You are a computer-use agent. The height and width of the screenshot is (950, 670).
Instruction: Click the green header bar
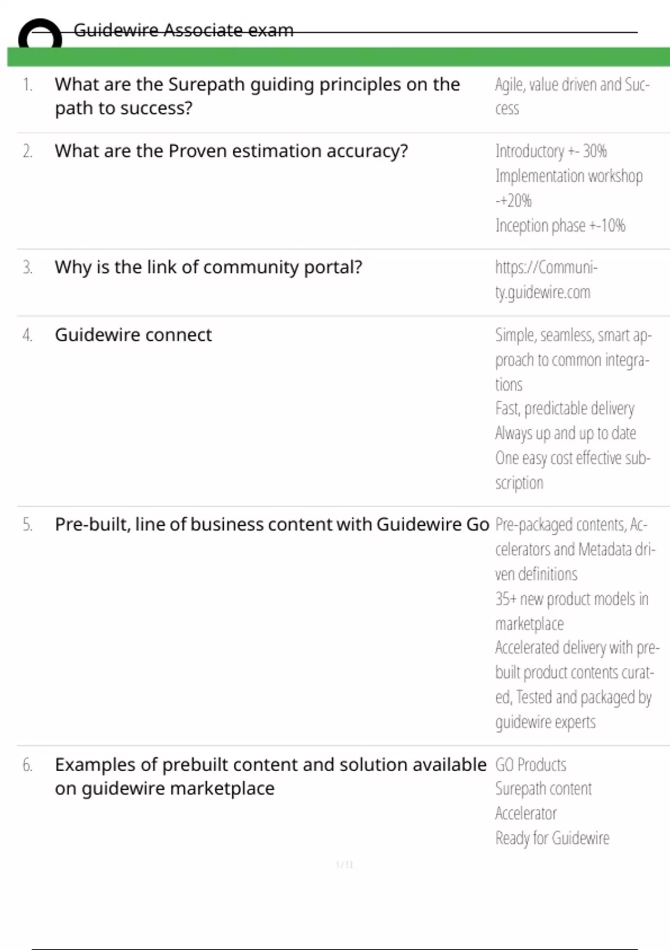pyautogui.click(x=338, y=57)
